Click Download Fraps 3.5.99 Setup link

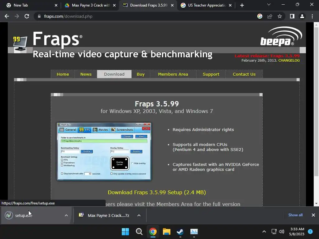[157, 192]
